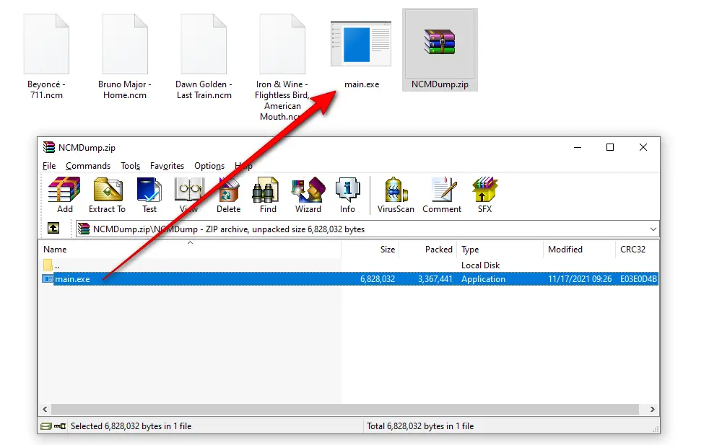Launch the Wizard tool
The width and height of the screenshot is (722, 445).
coord(308,195)
